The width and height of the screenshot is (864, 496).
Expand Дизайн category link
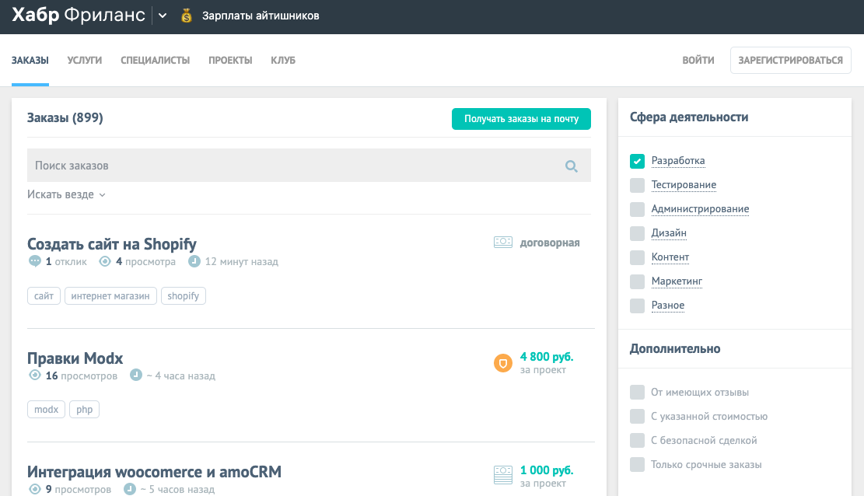click(669, 232)
